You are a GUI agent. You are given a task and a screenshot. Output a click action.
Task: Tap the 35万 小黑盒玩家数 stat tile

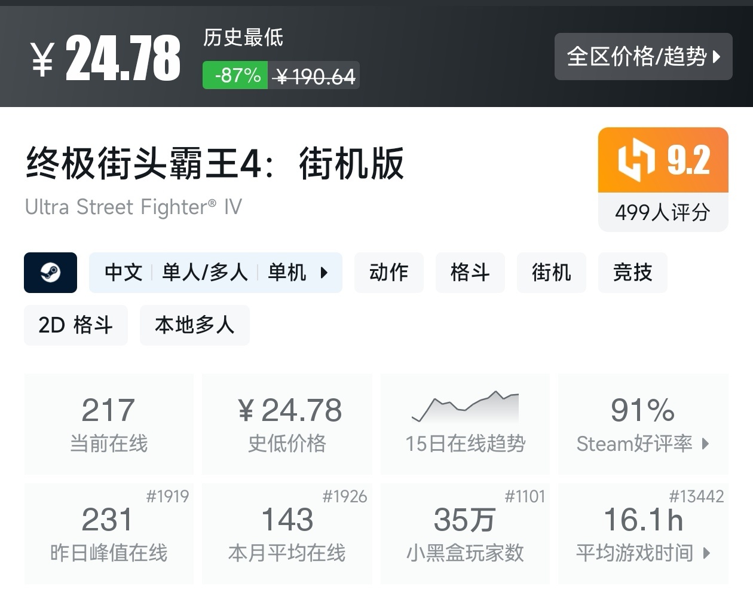[x=465, y=533]
